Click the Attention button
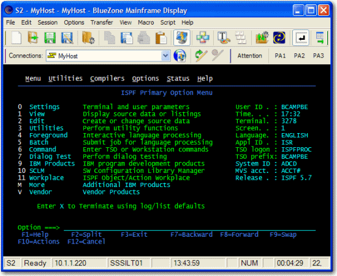This screenshot has width=337, height=276. (249, 56)
